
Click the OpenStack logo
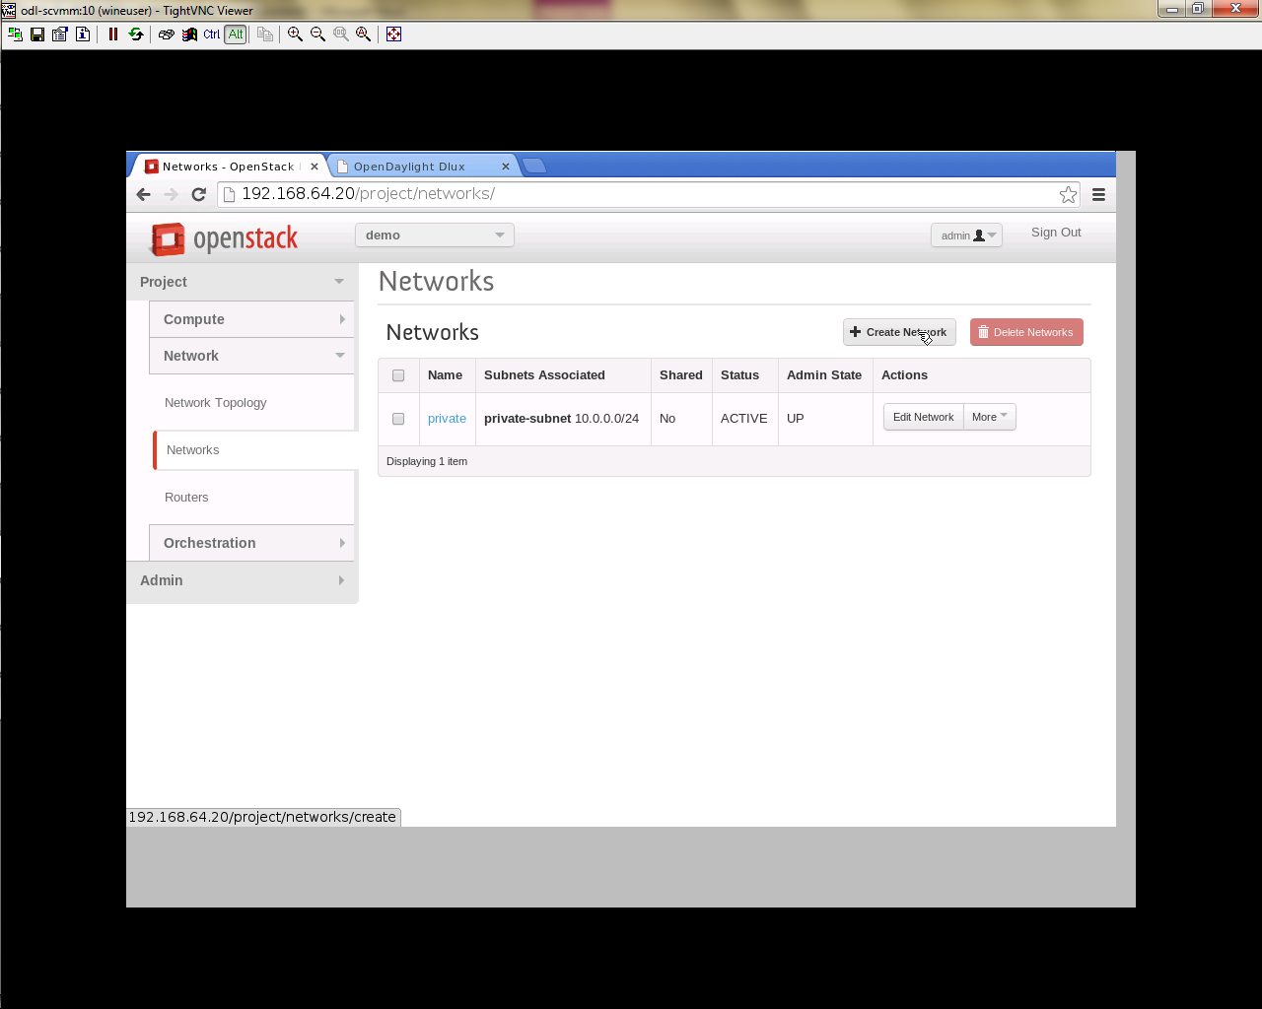click(x=223, y=238)
